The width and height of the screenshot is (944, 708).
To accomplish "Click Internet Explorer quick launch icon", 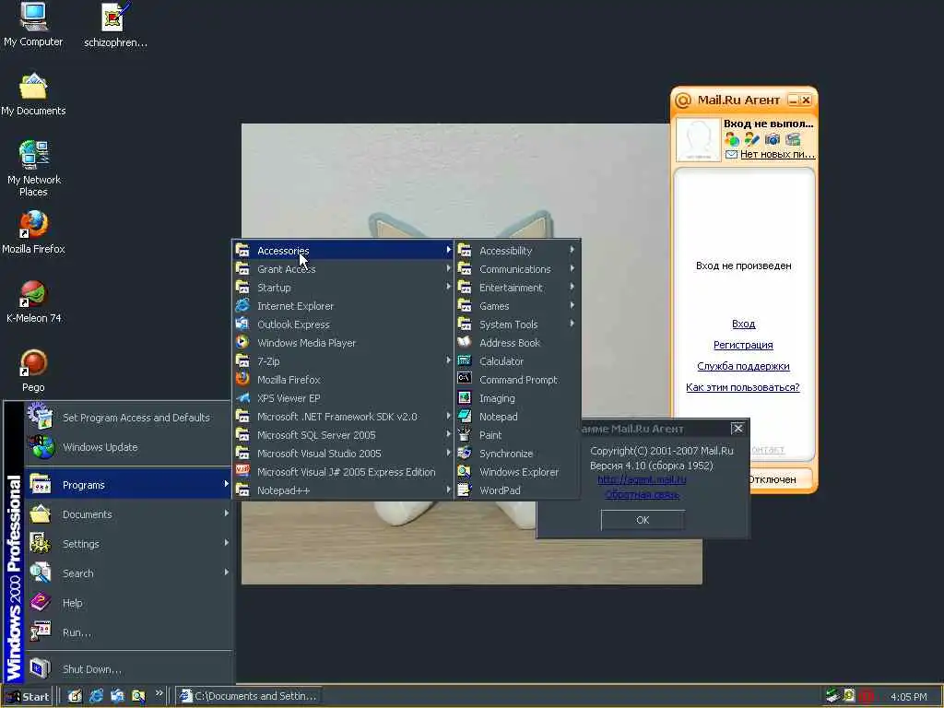I will coord(96,696).
